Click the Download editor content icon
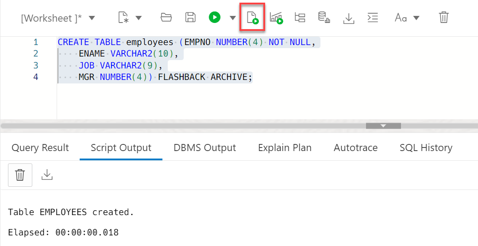 tap(349, 18)
